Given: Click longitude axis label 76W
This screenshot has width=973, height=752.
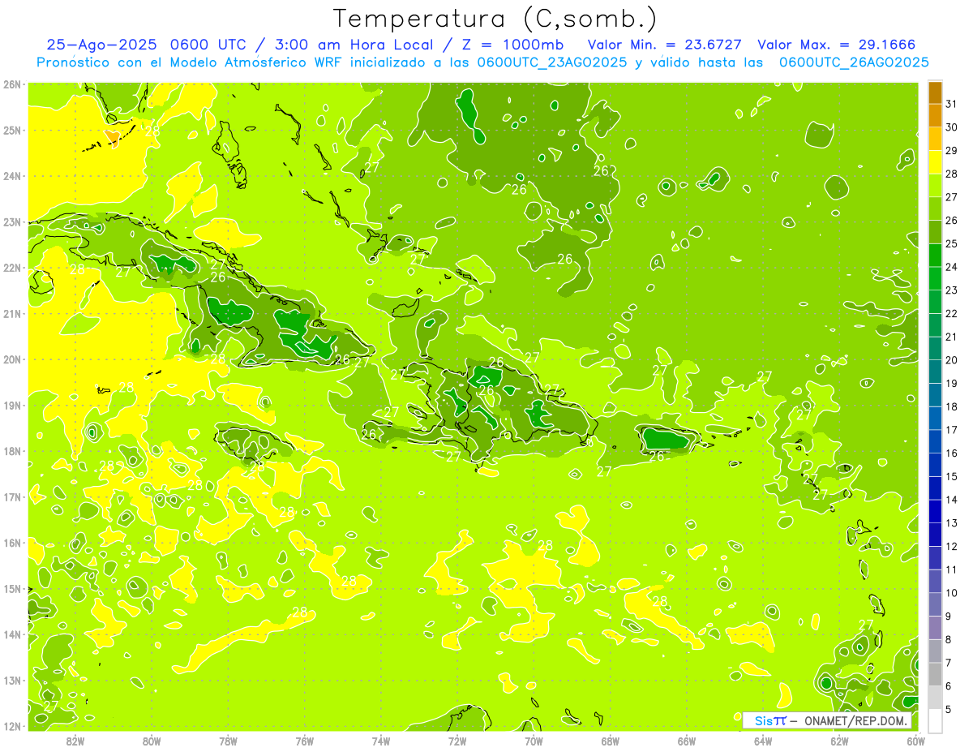Looking at the screenshot, I should click(x=305, y=741).
